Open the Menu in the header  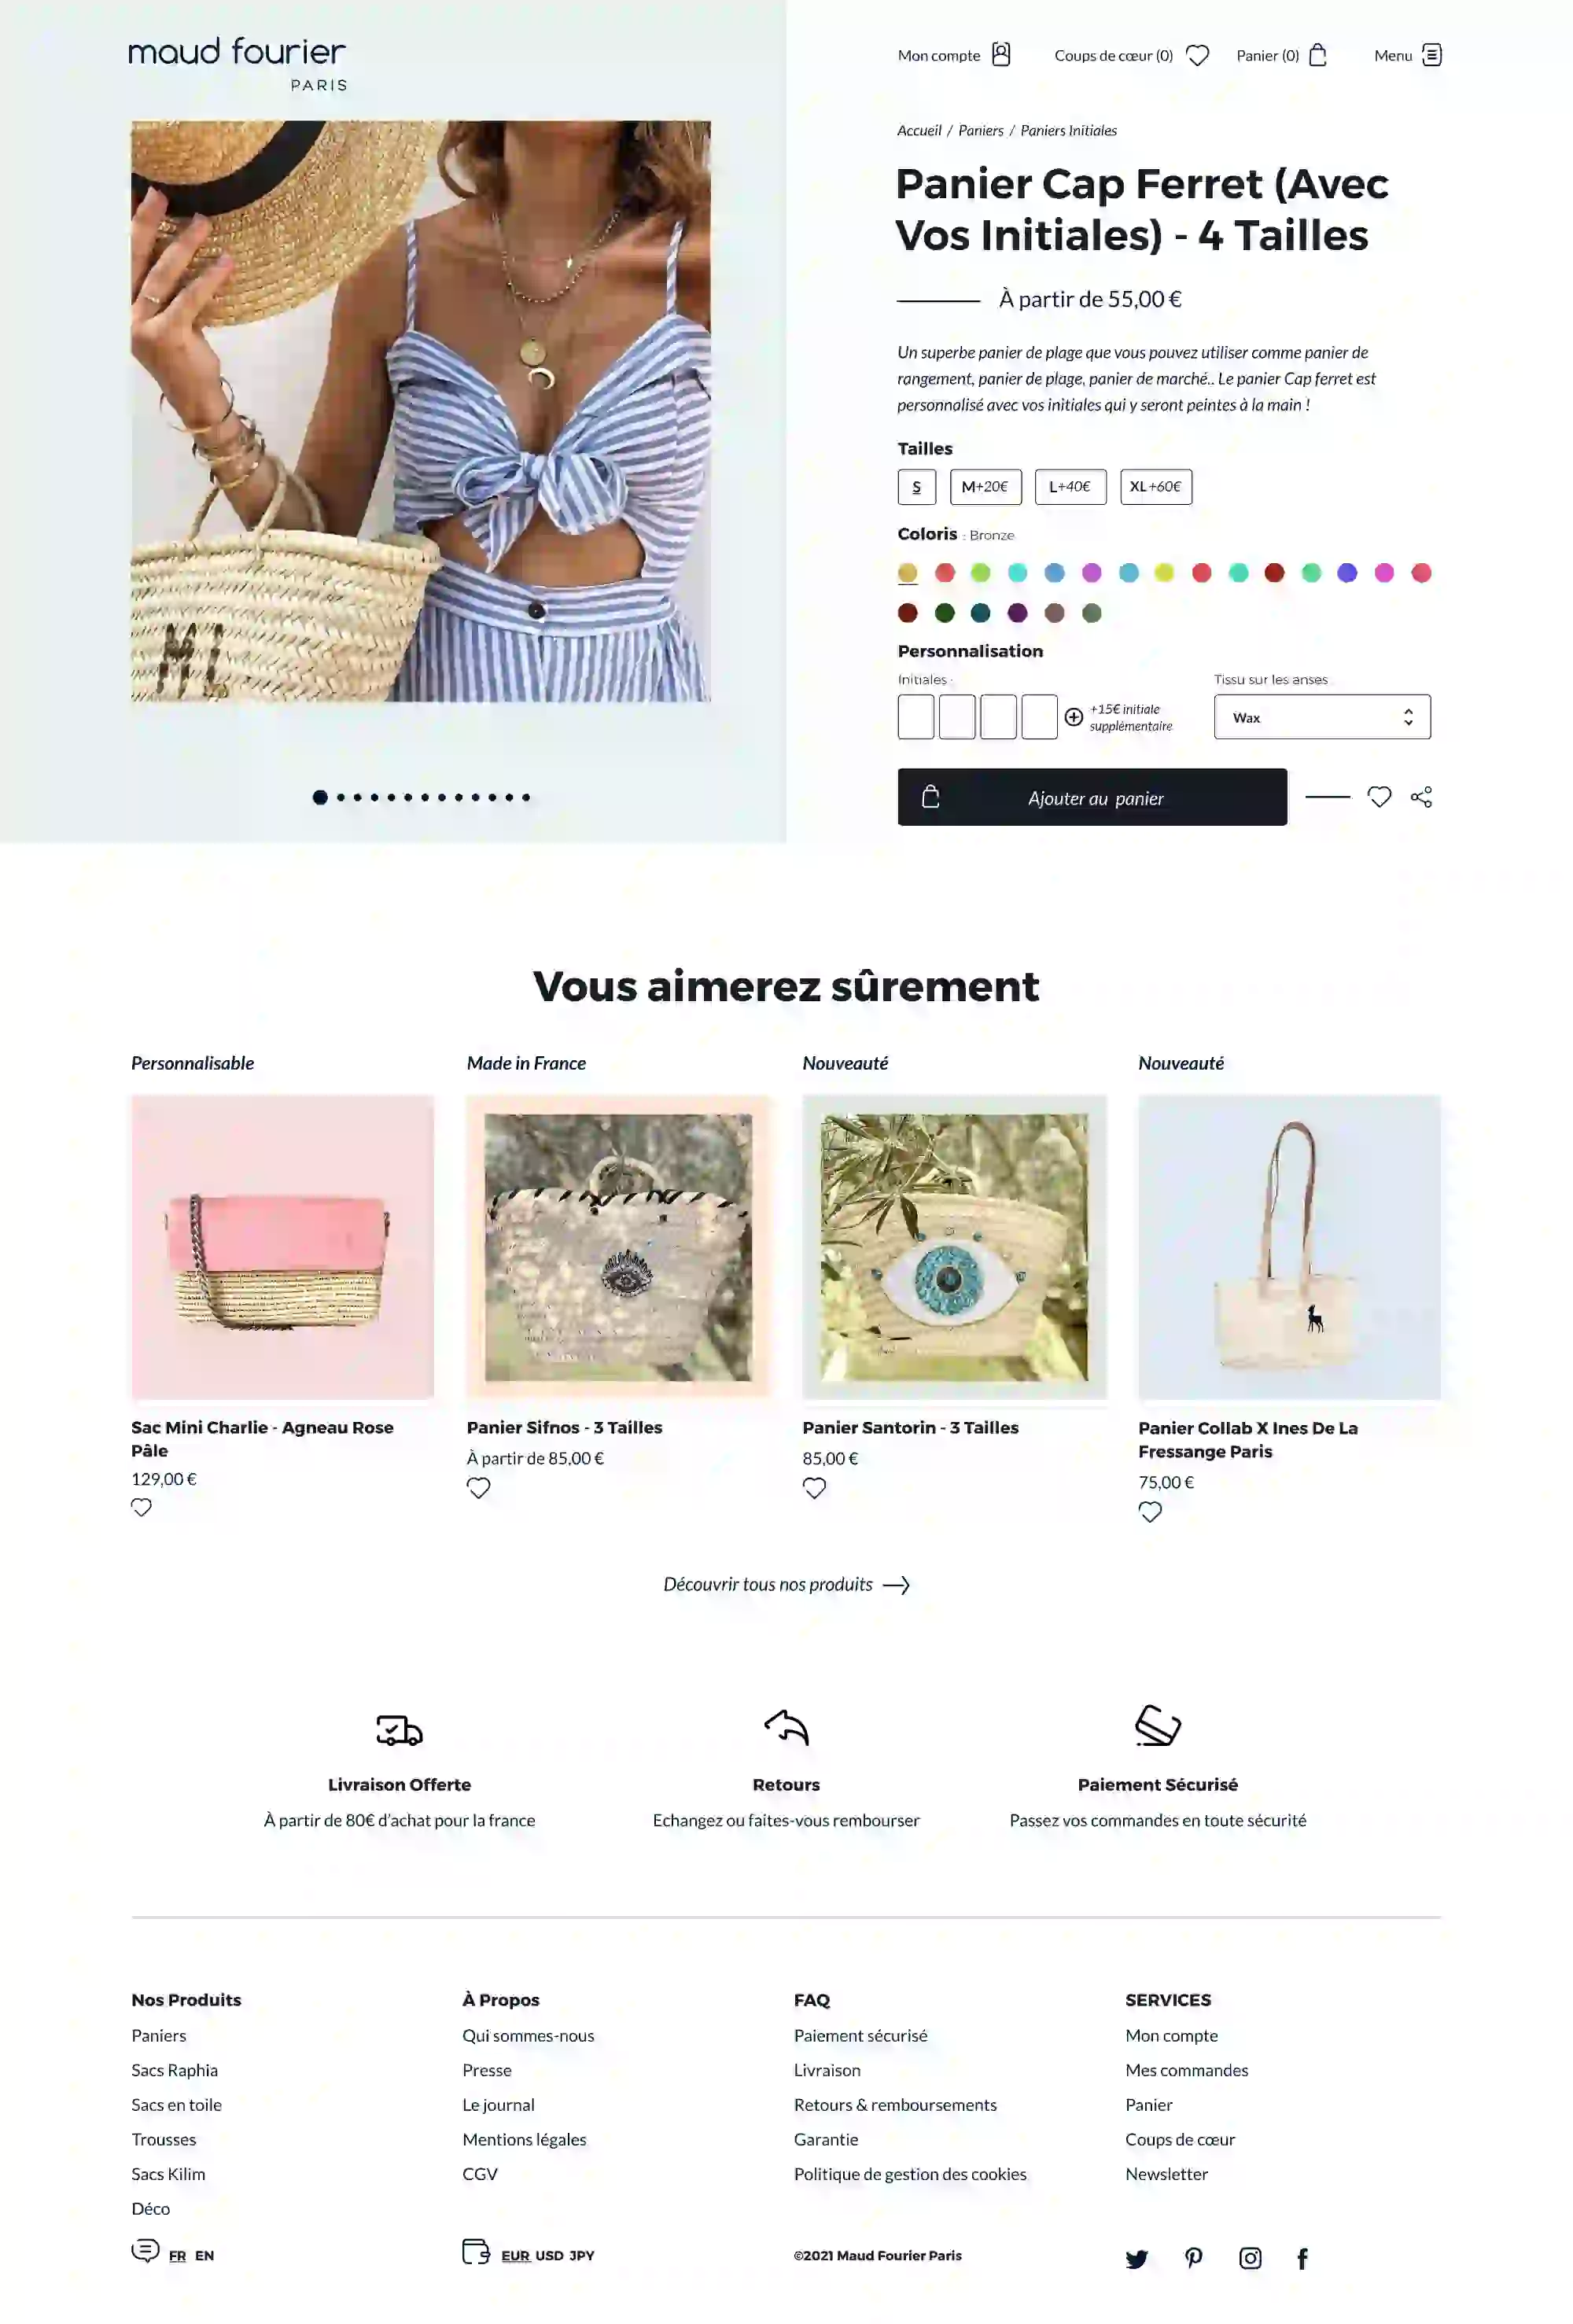[1407, 55]
